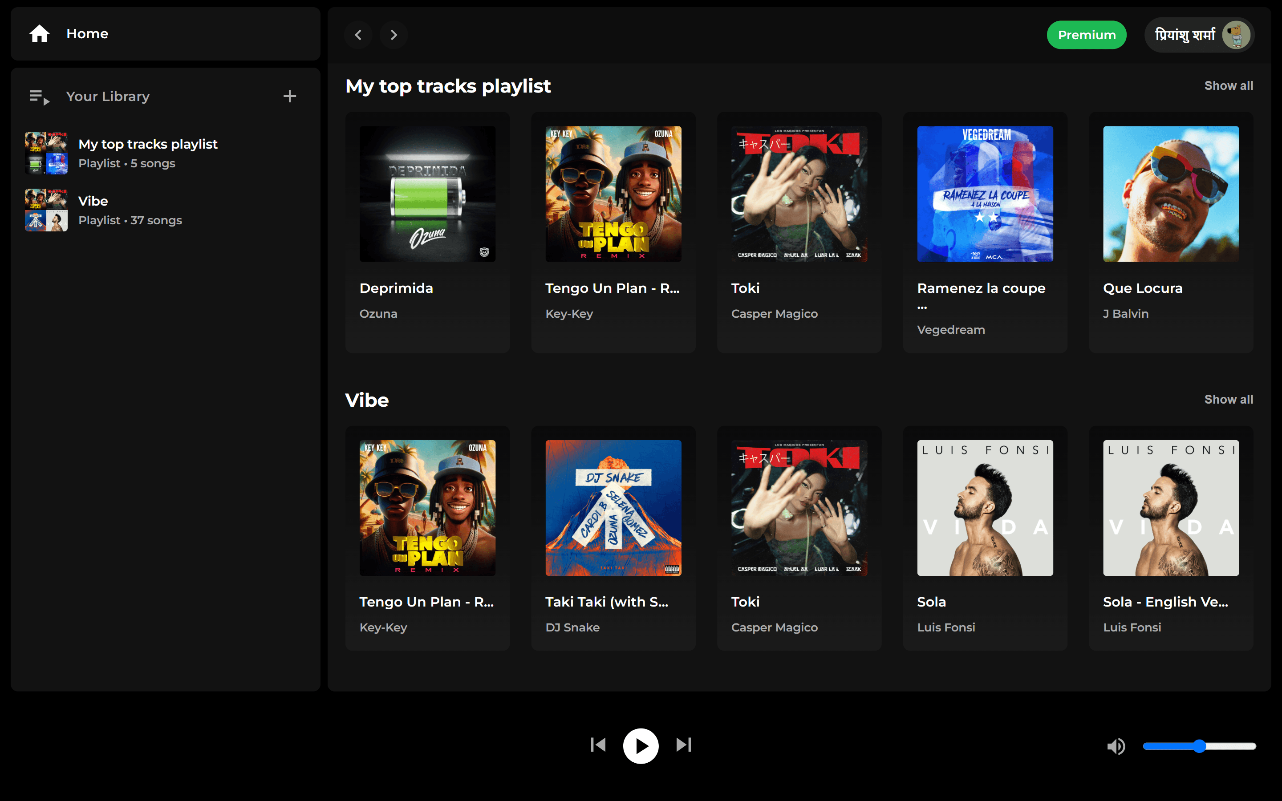Viewport: 1282px width, 801px height.
Task: Click the Que Locura track title
Action: pyautogui.click(x=1143, y=288)
